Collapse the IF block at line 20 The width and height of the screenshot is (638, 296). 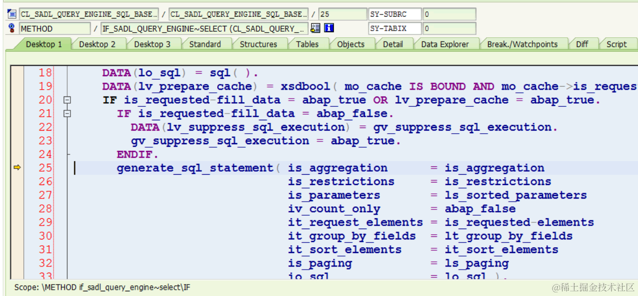[66, 101]
